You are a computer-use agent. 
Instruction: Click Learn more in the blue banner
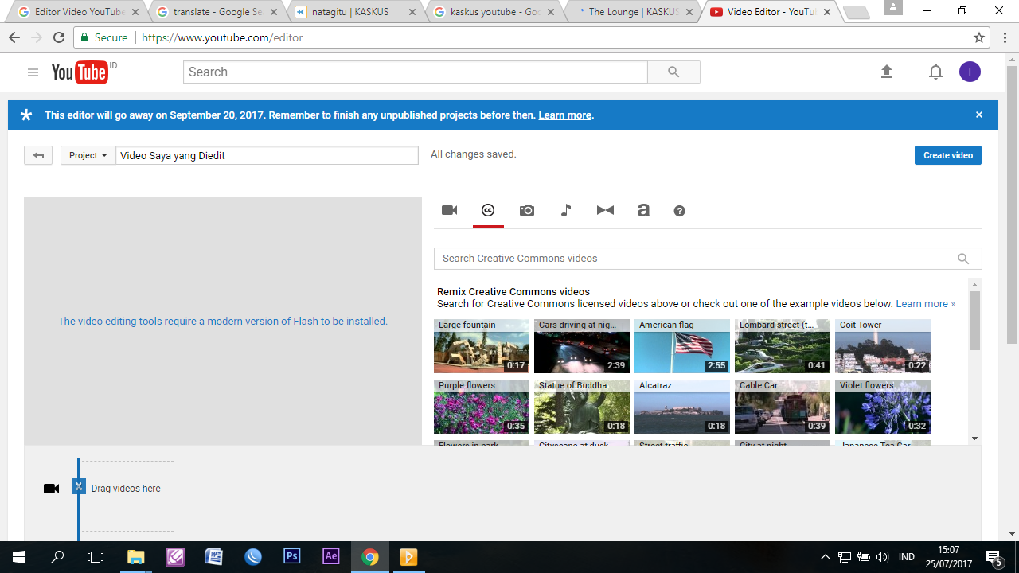coord(564,115)
